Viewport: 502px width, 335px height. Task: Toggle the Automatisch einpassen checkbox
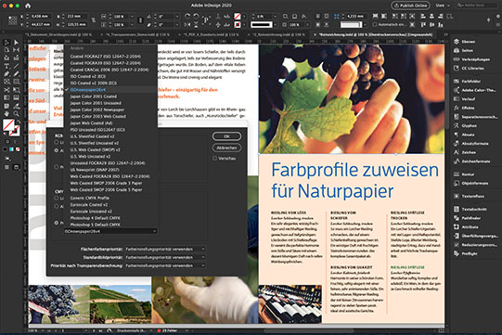tap(375, 24)
